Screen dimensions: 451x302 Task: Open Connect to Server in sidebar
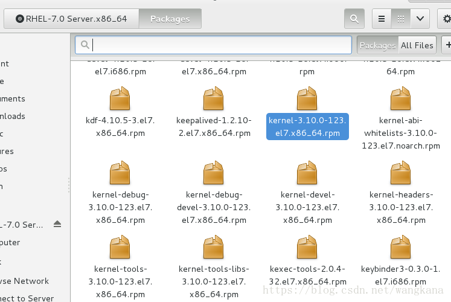27,298
